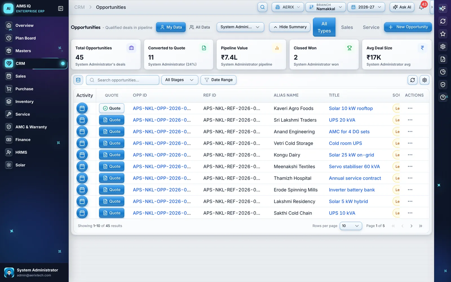Change rows per page dropdown
The image size is (451, 282).
[351, 226]
